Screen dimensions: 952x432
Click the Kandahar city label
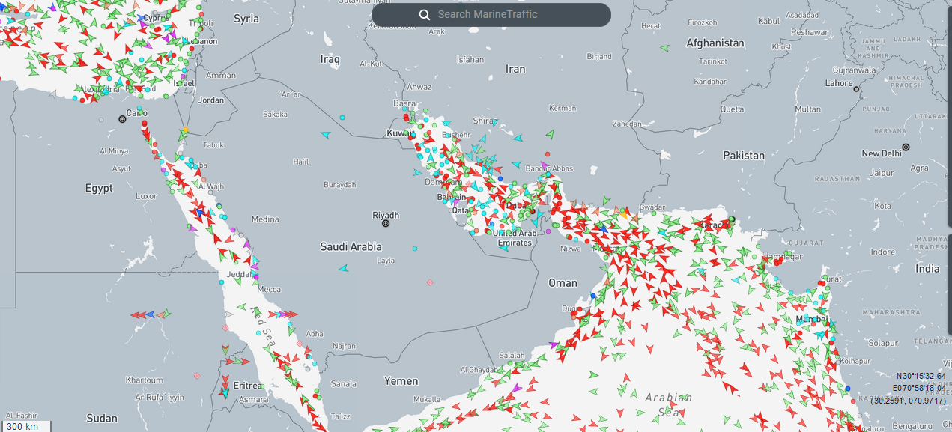pyautogui.click(x=710, y=82)
